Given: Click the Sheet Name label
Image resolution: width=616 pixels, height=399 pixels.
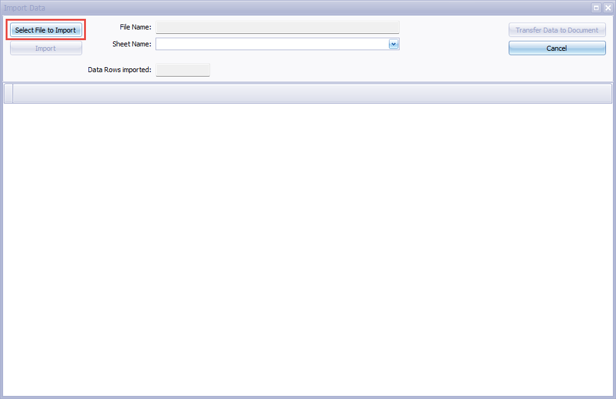Looking at the screenshot, I should point(132,44).
